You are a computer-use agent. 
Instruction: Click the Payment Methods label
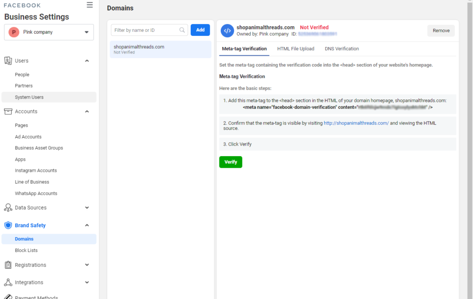click(36, 297)
